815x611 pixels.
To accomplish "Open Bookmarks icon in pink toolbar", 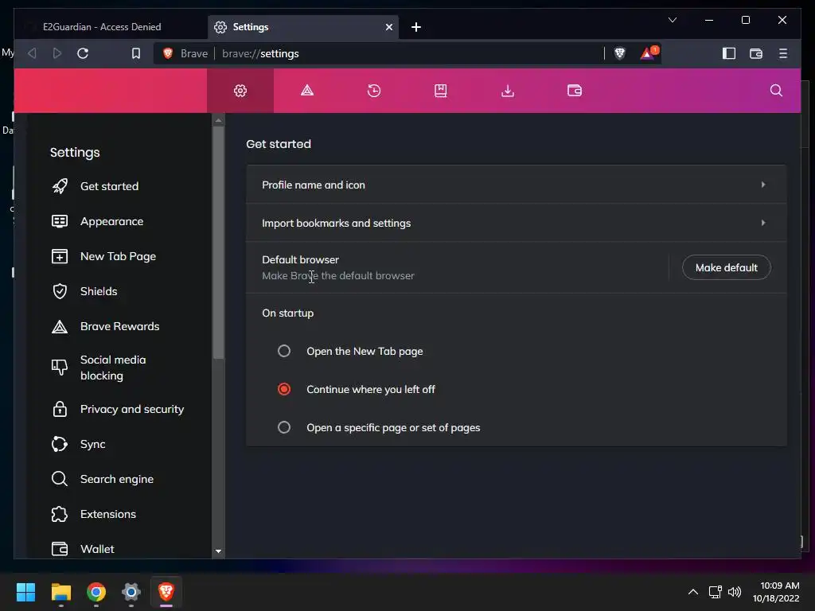I will tap(441, 91).
